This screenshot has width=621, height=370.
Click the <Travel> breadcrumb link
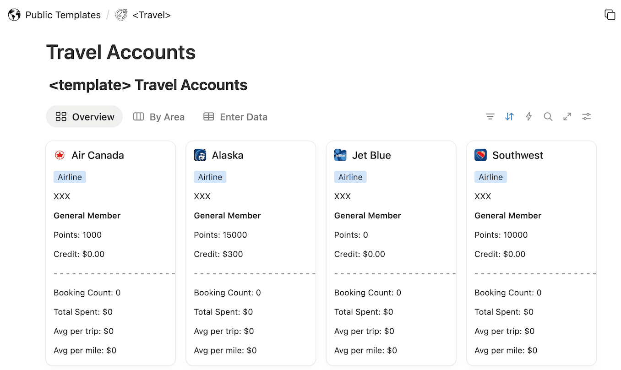[x=152, y=15]
